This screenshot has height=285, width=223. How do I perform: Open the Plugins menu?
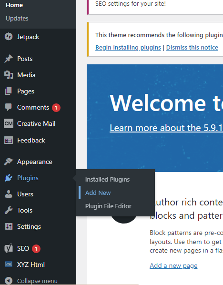coord(28,178)
